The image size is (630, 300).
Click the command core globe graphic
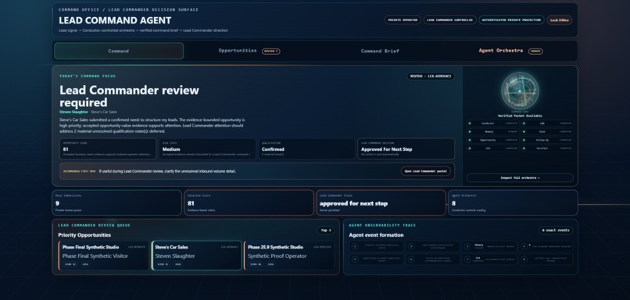520,91
